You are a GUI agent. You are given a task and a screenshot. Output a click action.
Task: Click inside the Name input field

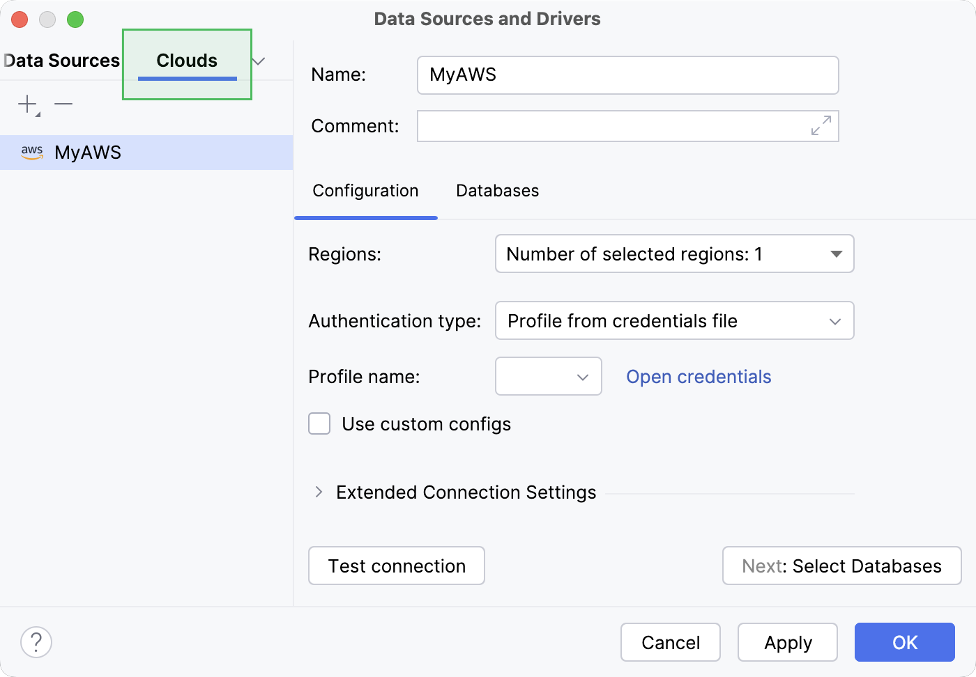point(627,75)
